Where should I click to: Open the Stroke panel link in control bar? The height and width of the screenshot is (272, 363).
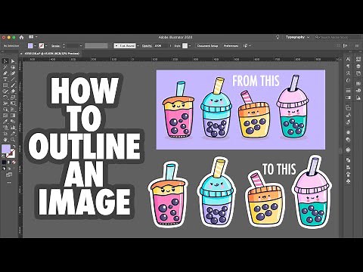coord(55,46)
